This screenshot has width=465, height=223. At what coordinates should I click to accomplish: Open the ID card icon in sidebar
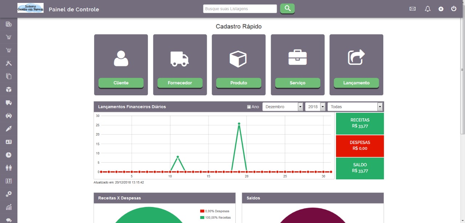pyautogui.click(x=9, y=142)
